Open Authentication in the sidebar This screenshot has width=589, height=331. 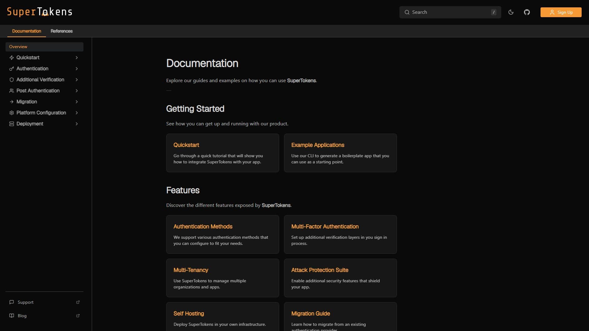[44, 69]
